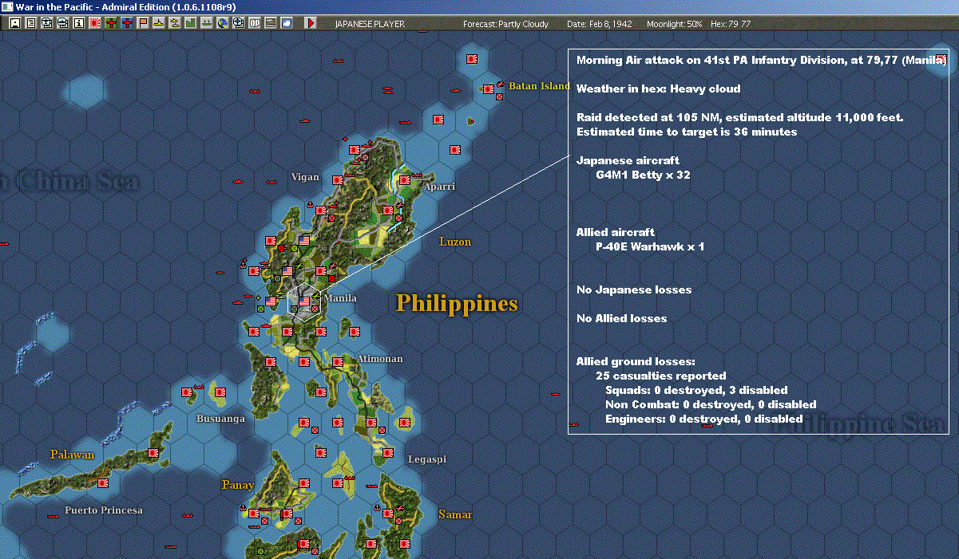Click '25 casualties reported' line

[660, 376]
